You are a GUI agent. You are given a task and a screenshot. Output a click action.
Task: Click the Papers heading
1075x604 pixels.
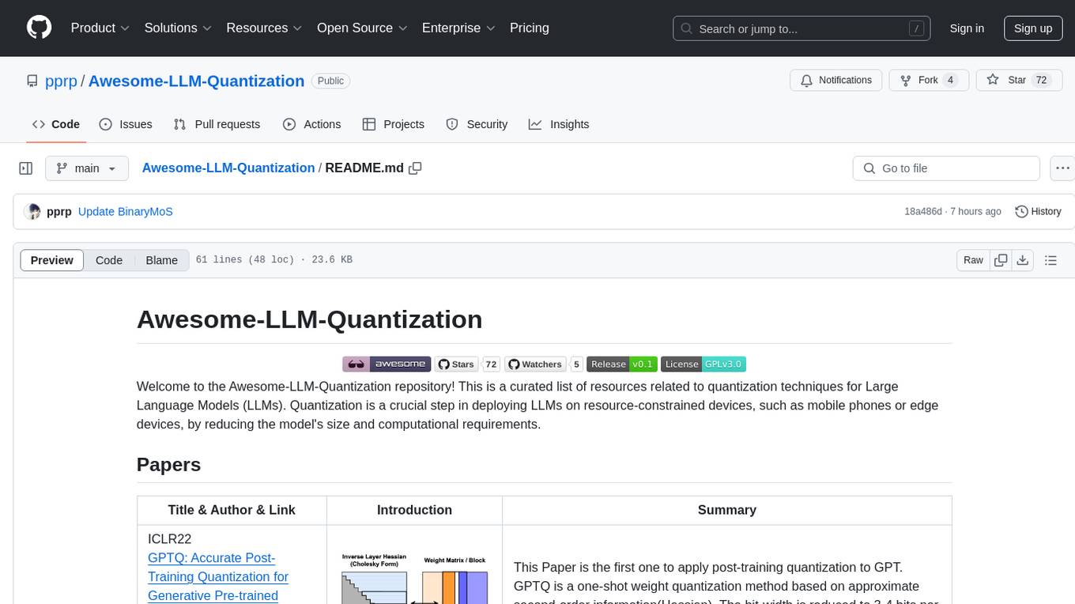tap(168, 465)
